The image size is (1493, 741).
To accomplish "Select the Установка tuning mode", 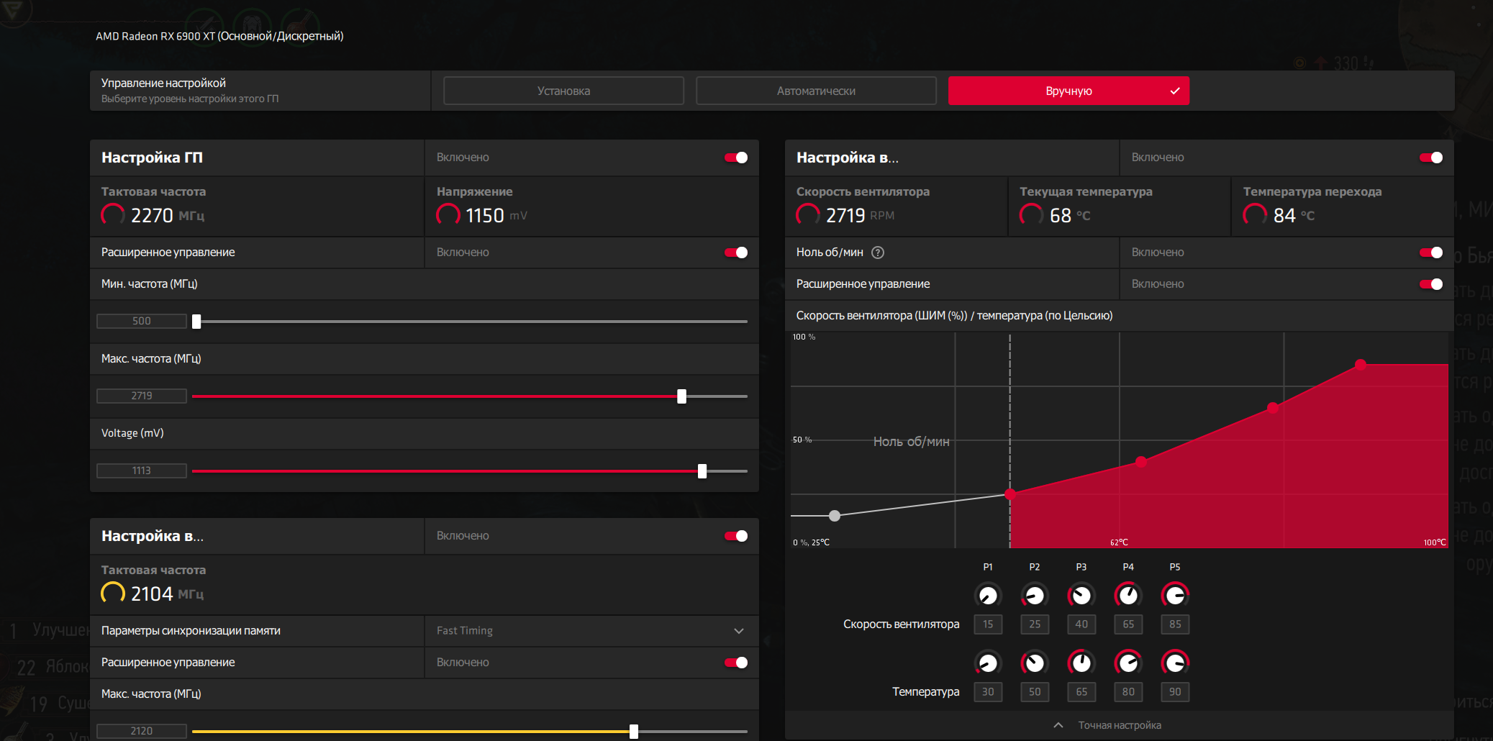I will pyautogui.click(x=563, y=91).
